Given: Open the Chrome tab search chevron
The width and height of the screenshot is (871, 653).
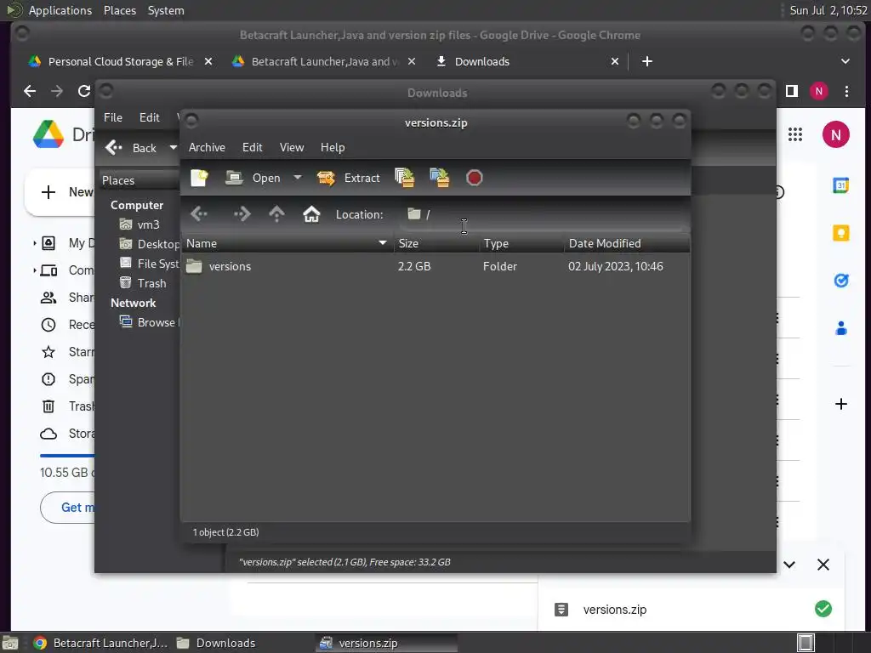Looking at the screenshot, I should pos(845,61).
